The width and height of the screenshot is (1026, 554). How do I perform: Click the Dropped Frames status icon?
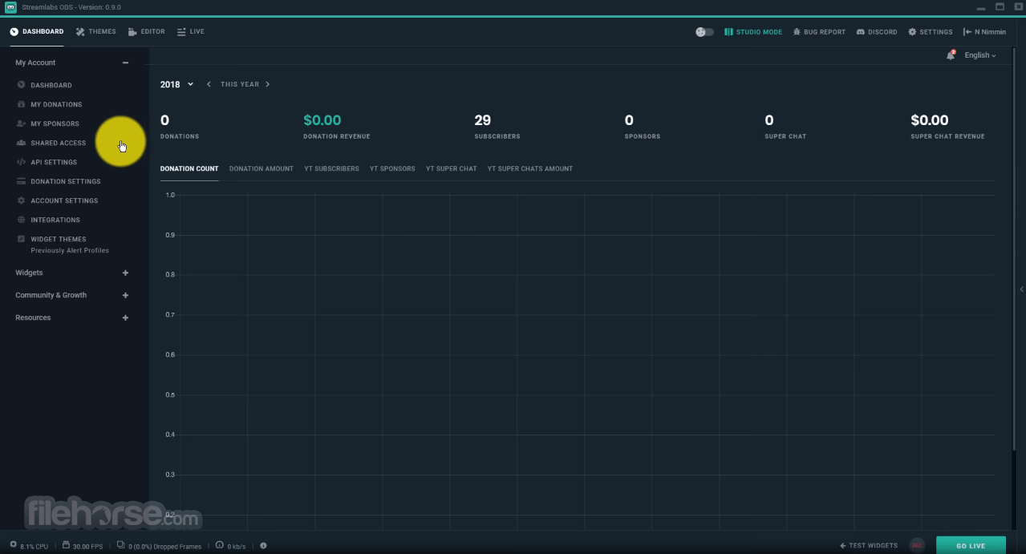point(120,545)
